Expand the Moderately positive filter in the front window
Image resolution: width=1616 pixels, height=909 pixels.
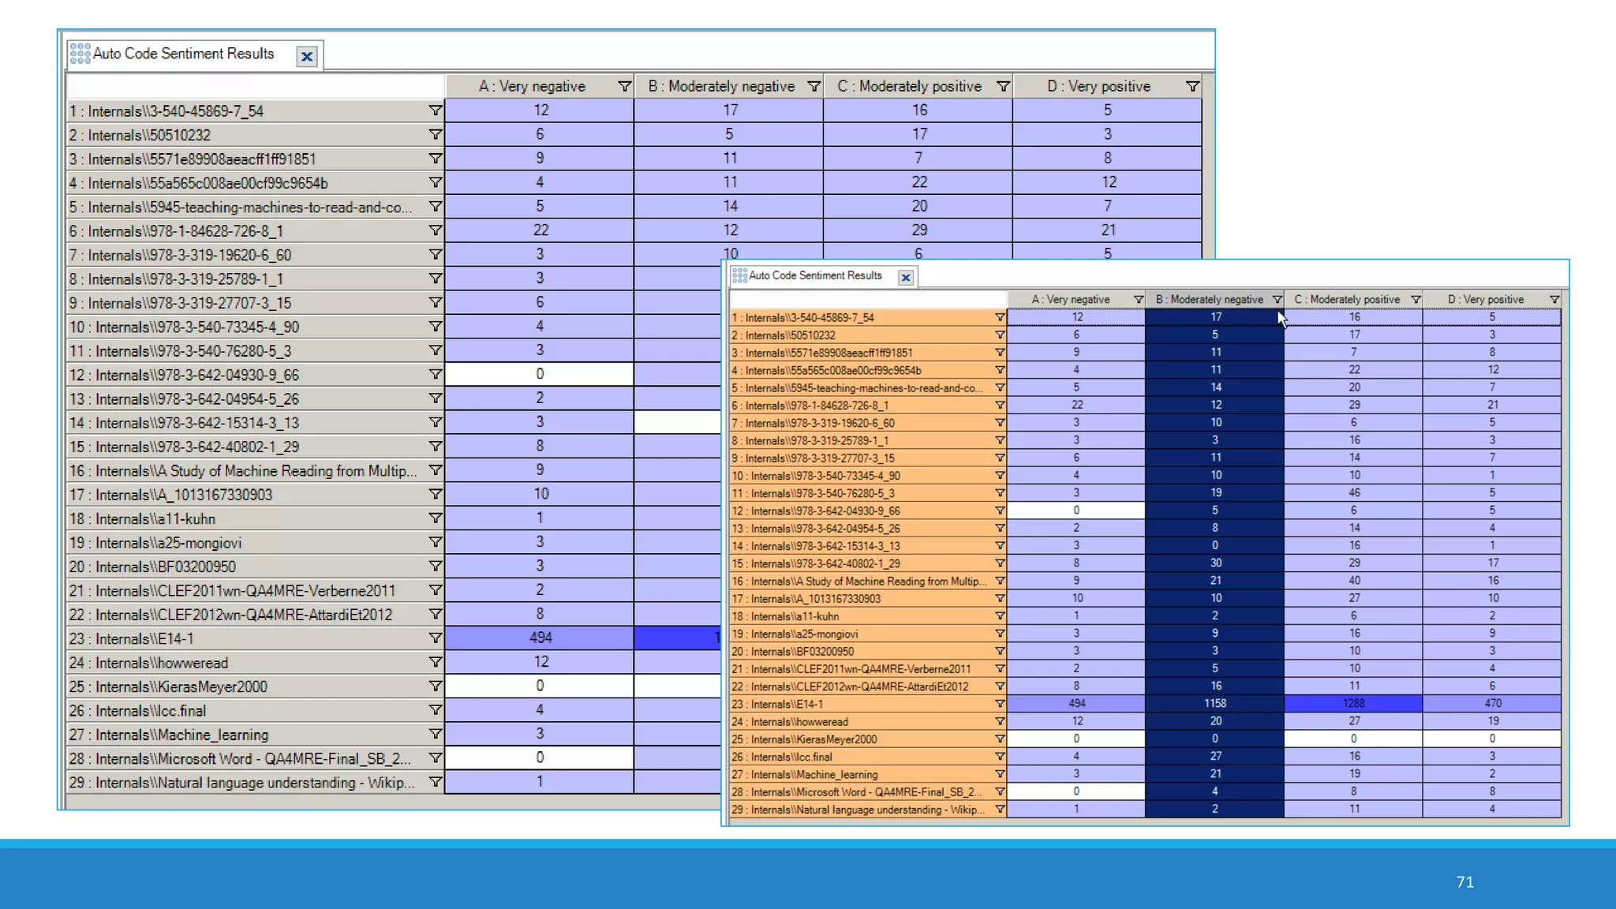point(1416,300)
